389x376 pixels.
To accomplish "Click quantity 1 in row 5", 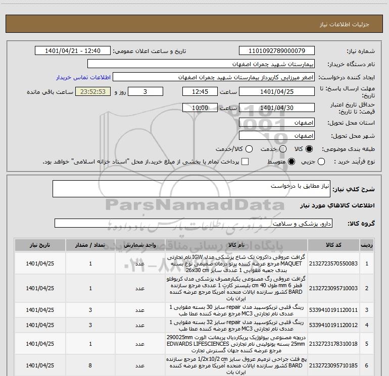I will pos(90,344).
